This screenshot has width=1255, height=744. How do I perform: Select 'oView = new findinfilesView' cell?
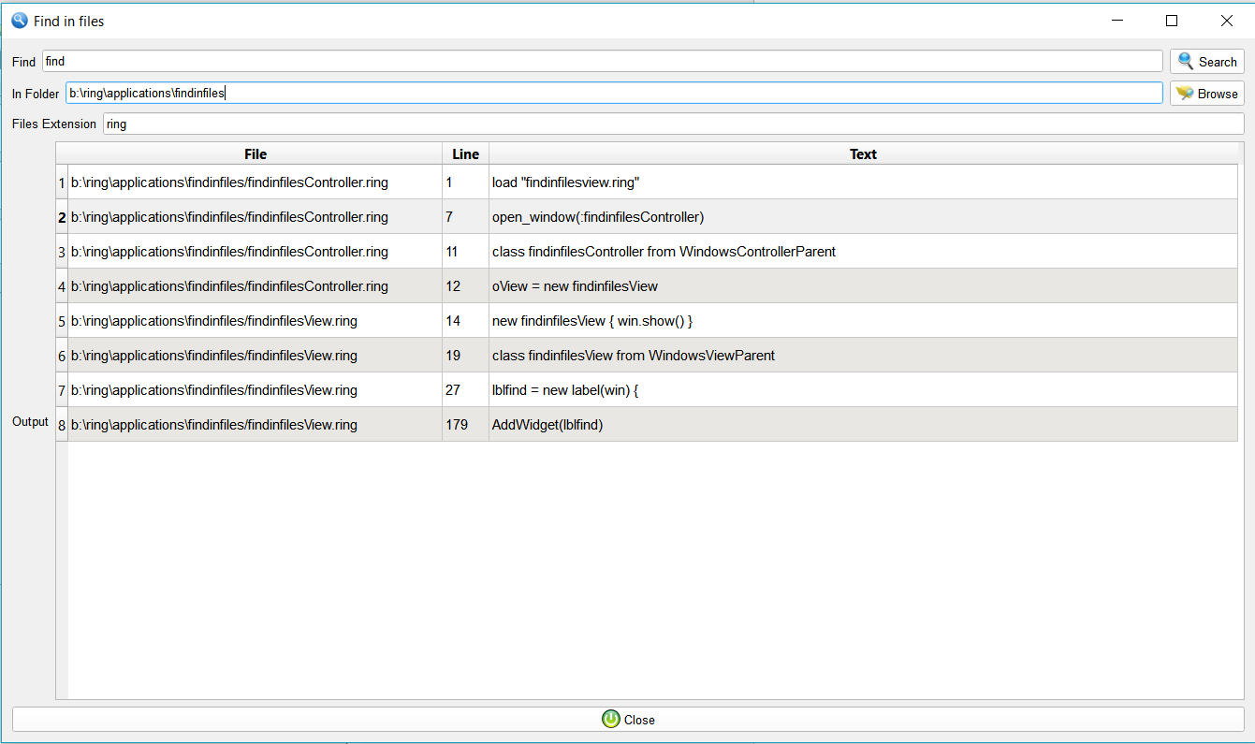[863, 286]
